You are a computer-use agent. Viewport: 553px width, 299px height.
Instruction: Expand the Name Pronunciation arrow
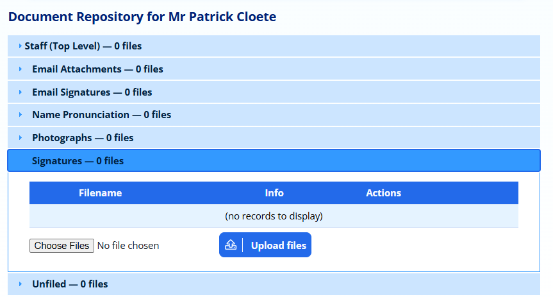pyautogui.click(x=21, y=115)
